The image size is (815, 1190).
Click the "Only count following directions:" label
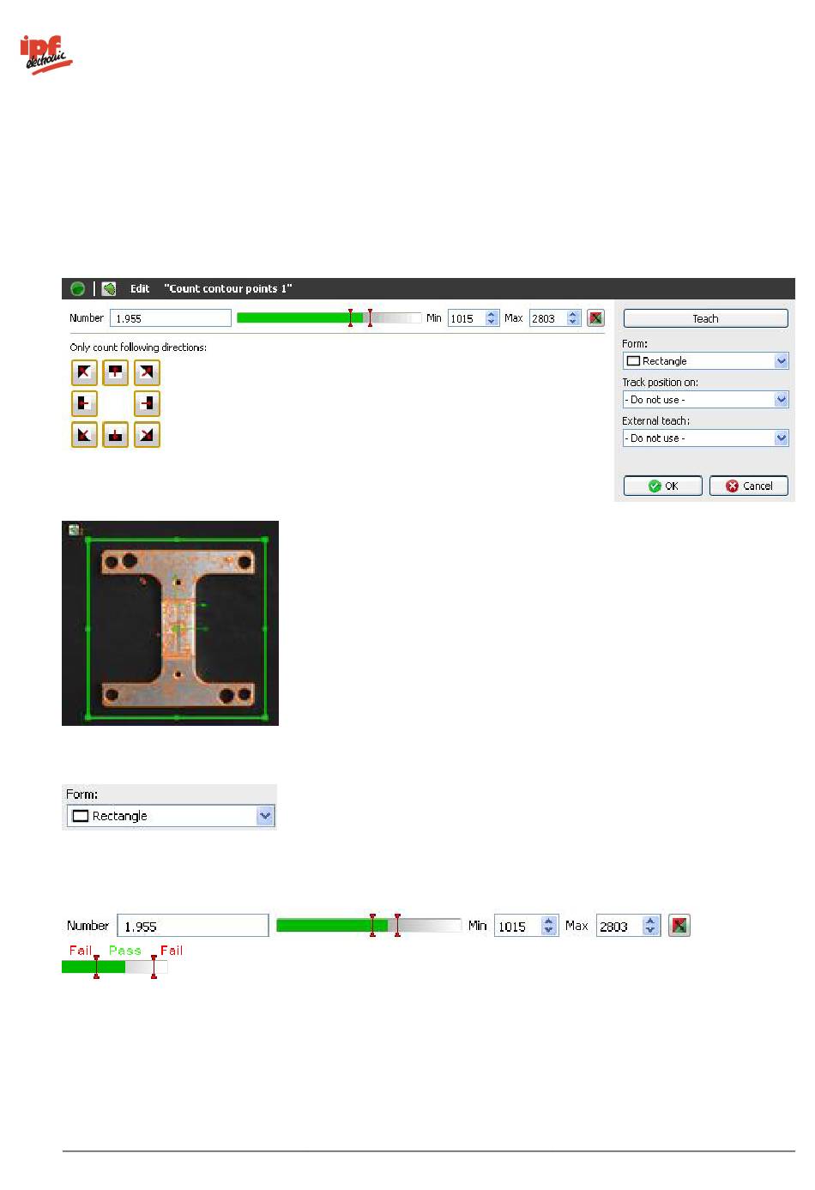[x=138, y=347]
